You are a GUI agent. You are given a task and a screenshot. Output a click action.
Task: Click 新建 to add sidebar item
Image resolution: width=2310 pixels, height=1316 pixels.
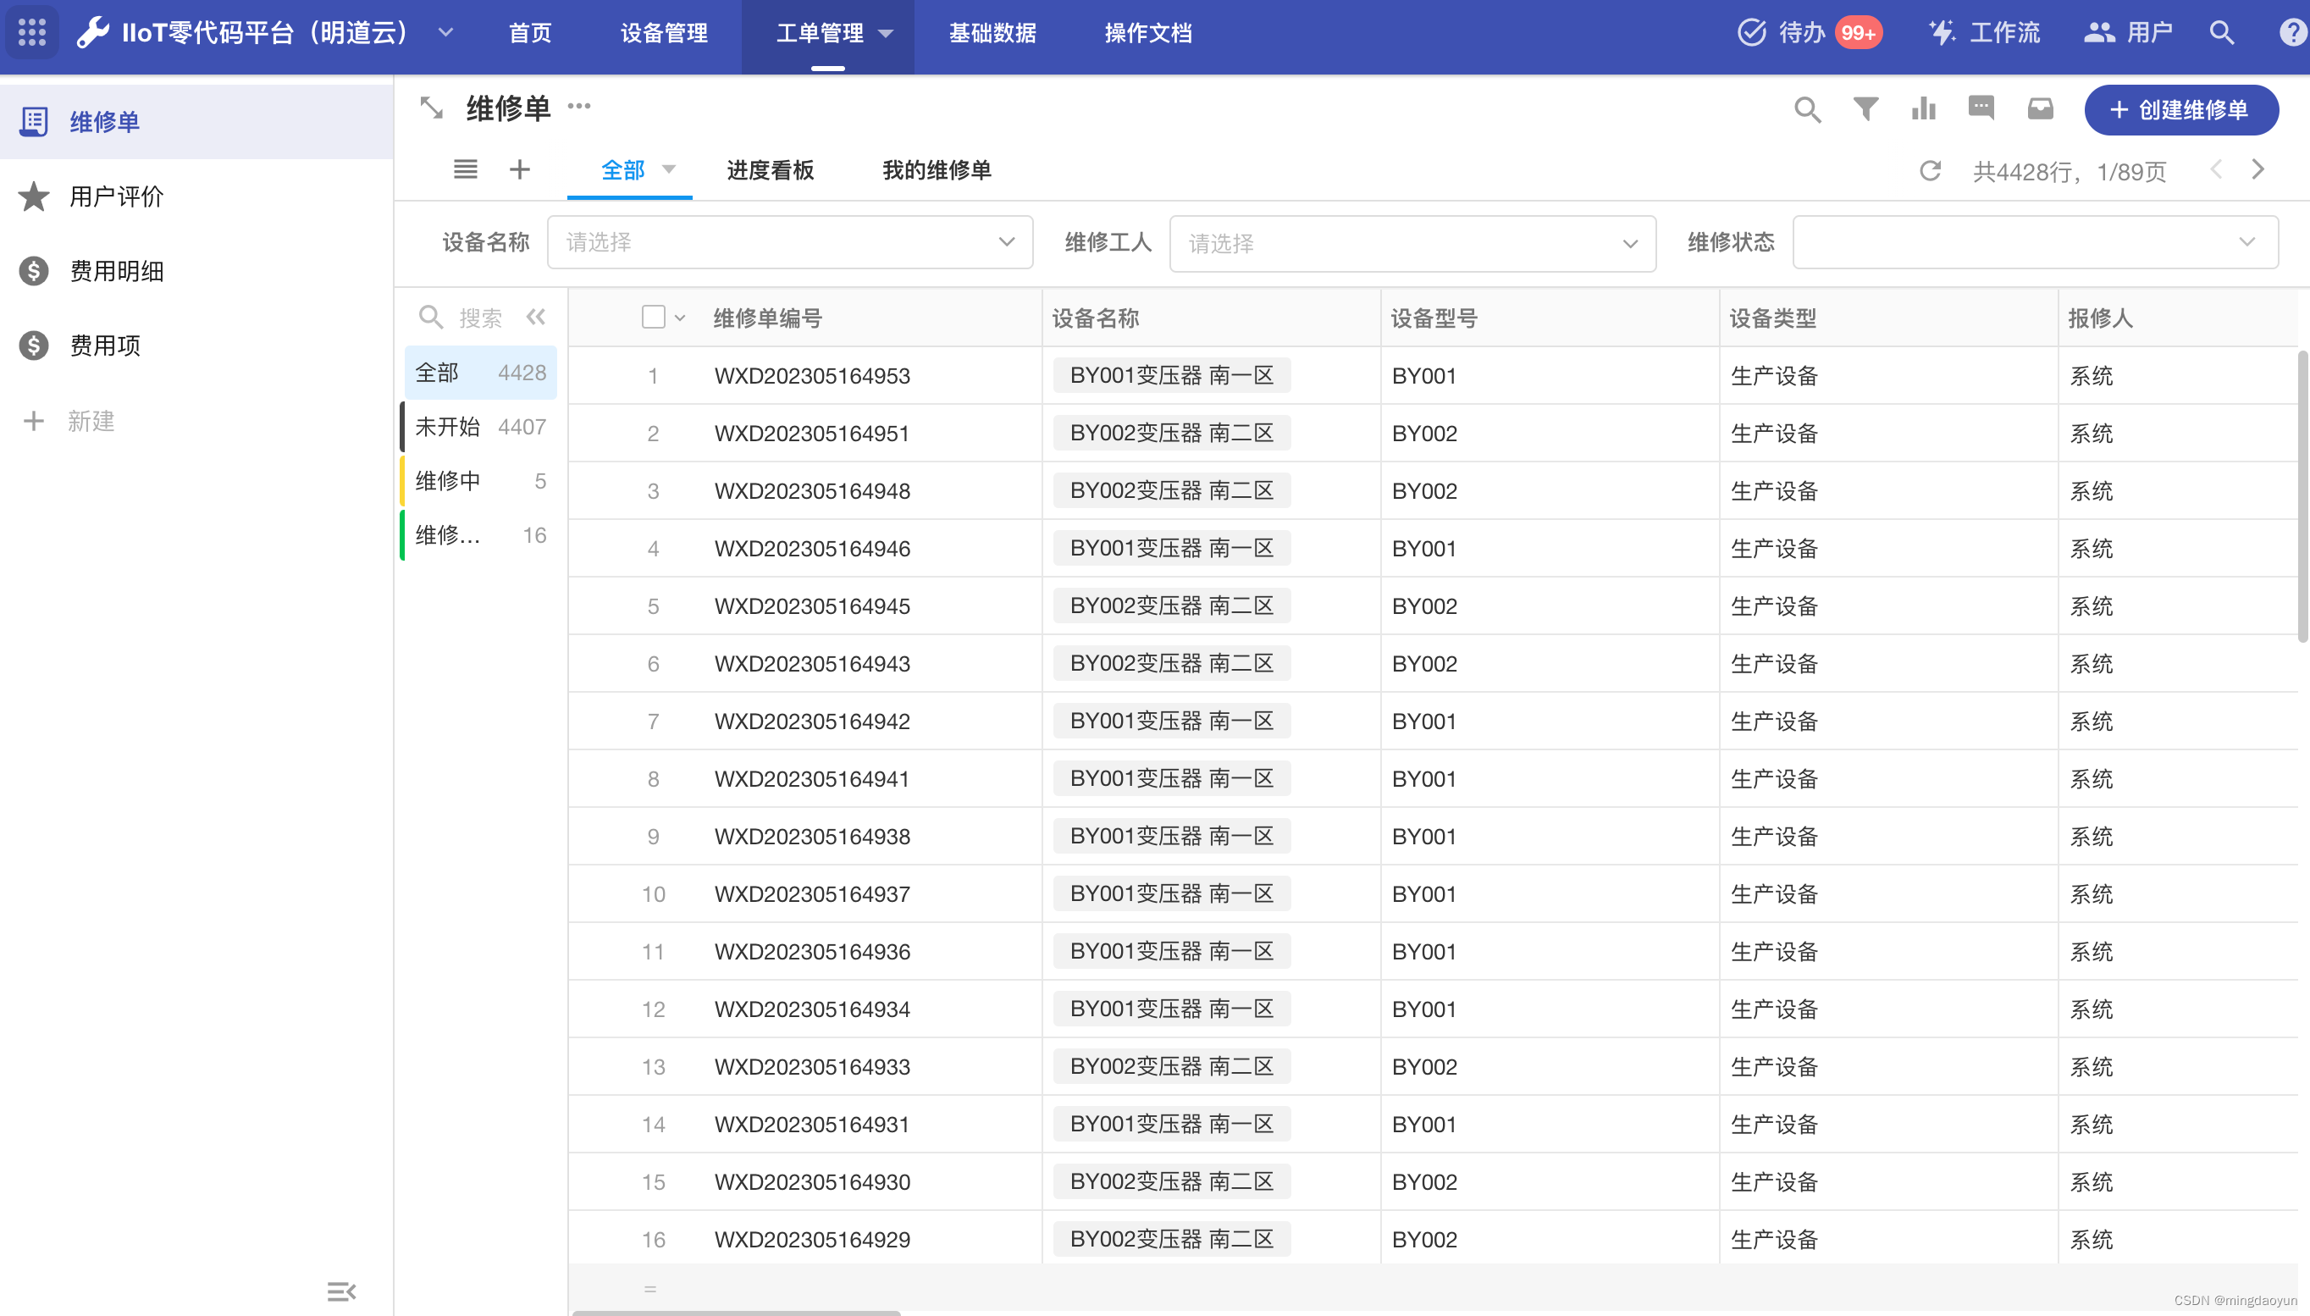(69, 421)
